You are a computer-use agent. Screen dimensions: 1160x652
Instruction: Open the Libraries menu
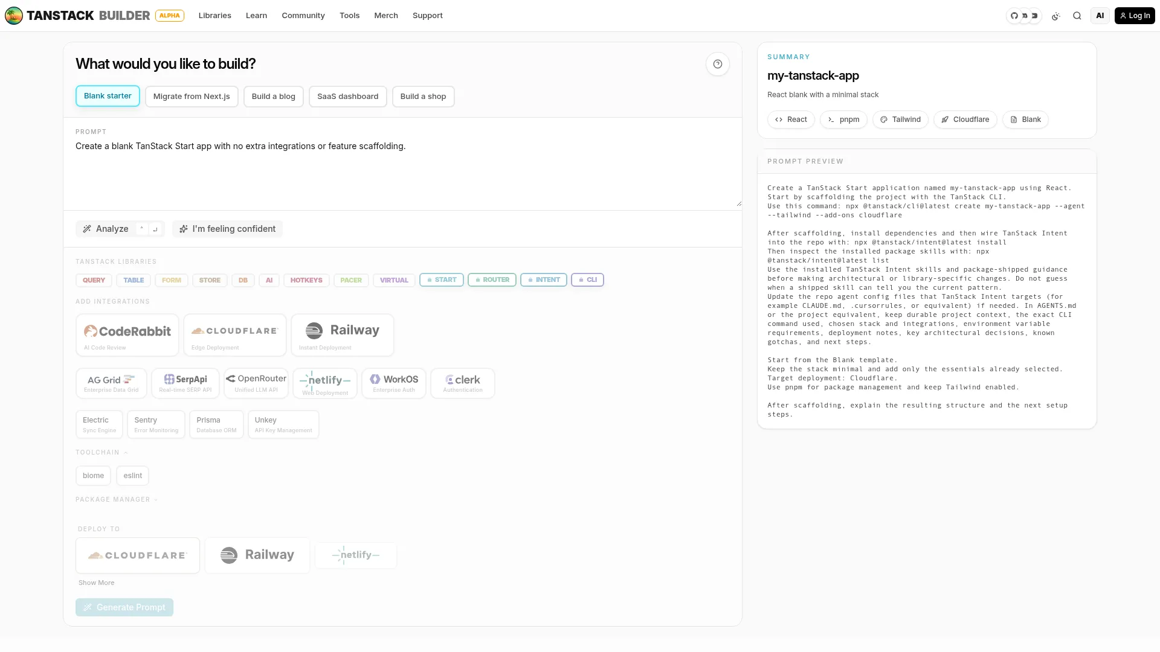(x=214, y=16)
